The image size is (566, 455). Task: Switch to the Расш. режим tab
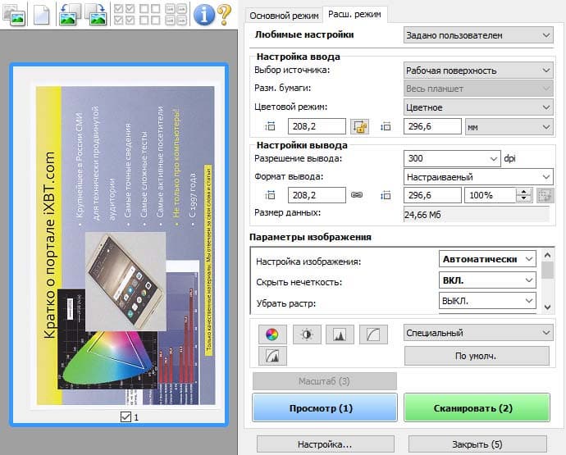pos(355,14)
